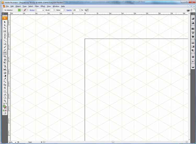196x144 pixels.
Task: Open the Swatches panel icon
Action: click(x=193, y=29)
